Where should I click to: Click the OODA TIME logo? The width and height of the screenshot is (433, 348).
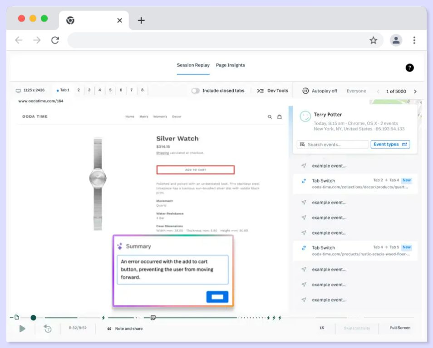(35, 116)
